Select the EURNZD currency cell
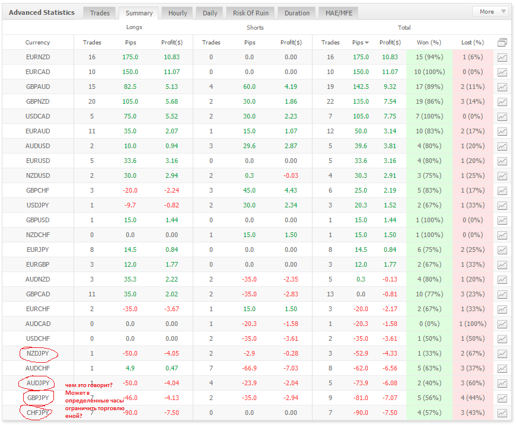Image resolution: width=516 pixels, height=425 pixels. (38, 57)
